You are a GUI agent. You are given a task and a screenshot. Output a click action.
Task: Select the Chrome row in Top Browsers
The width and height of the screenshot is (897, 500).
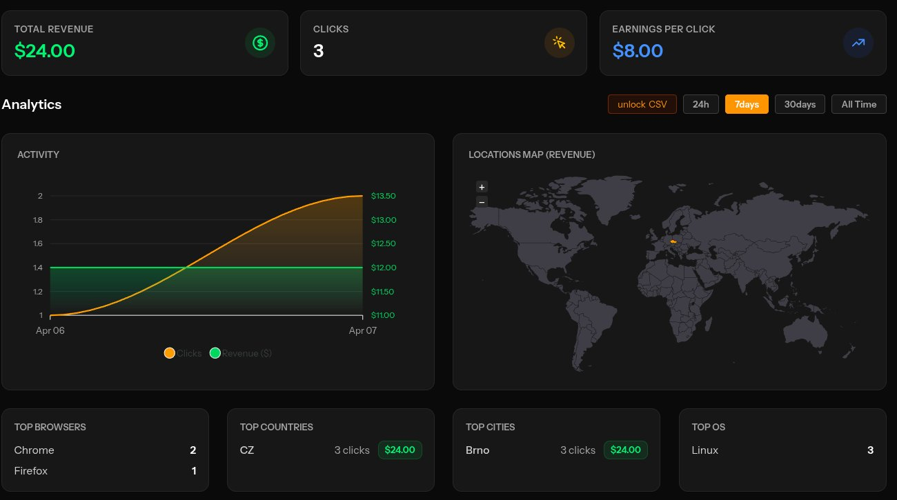[103, 450]
